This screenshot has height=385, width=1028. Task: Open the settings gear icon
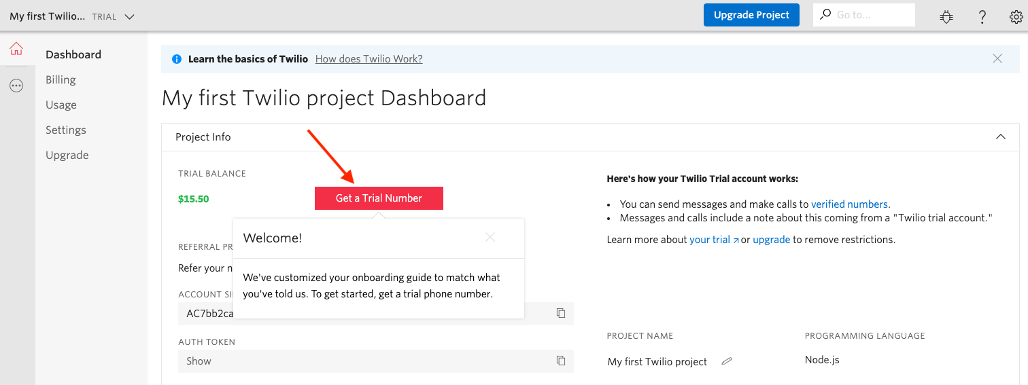pyautogui.click(x=1016, y=16)
